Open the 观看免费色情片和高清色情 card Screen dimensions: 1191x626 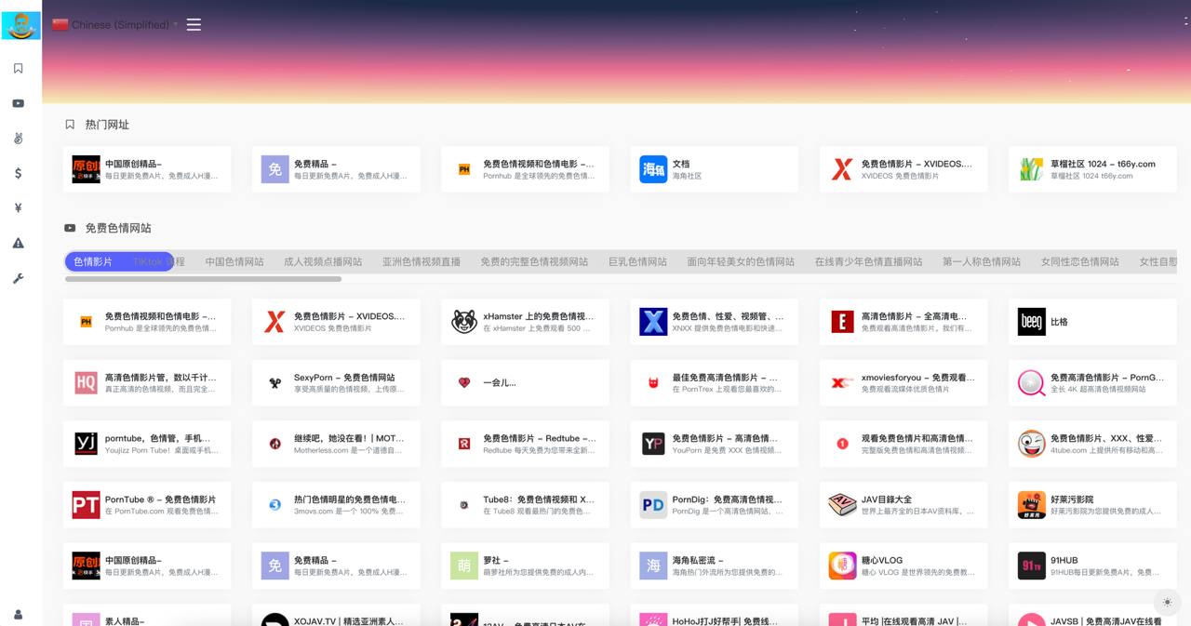(x=903, y=444)
